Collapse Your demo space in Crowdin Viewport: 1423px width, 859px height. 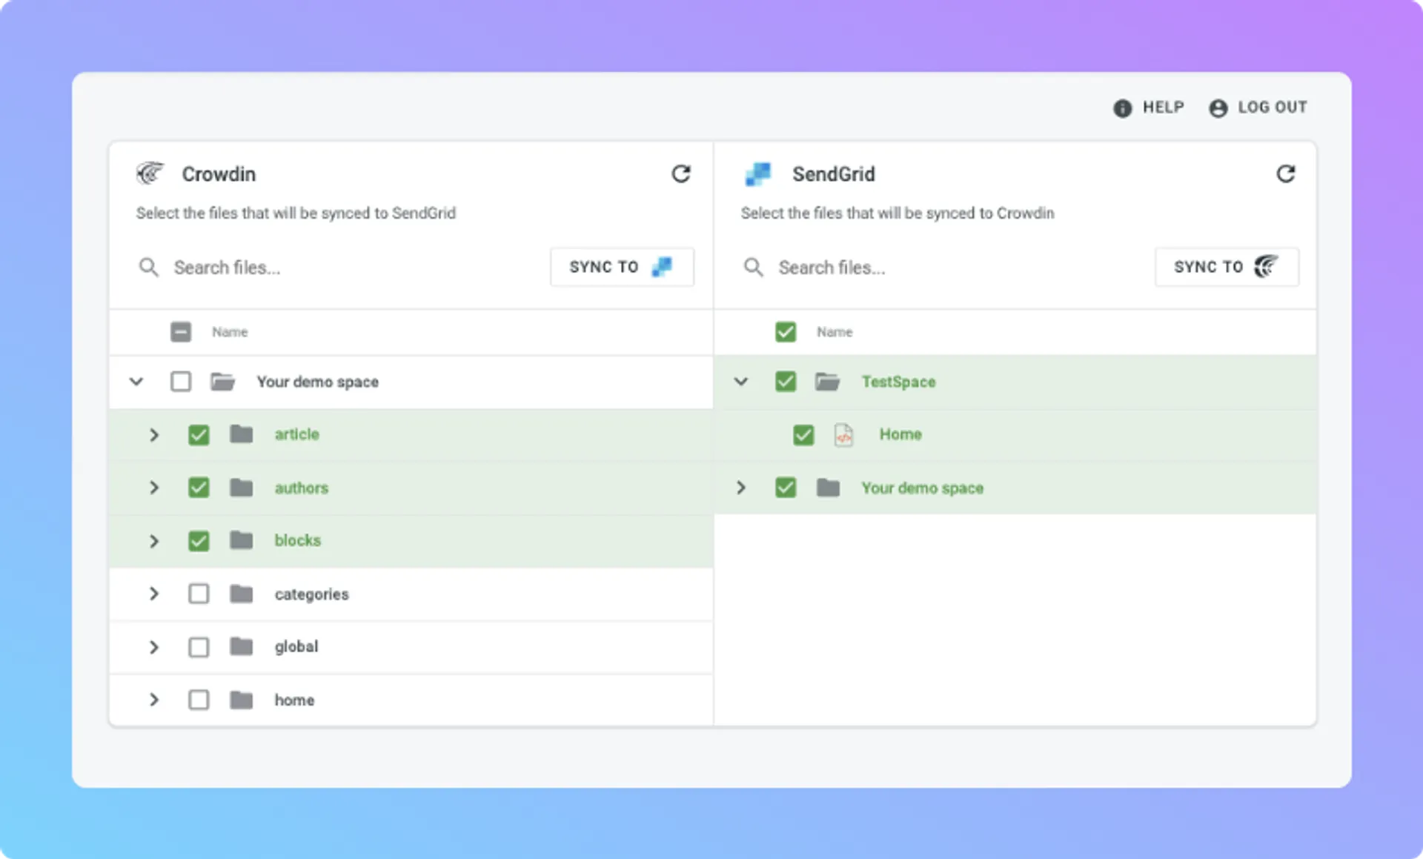[x=136, y=382]
